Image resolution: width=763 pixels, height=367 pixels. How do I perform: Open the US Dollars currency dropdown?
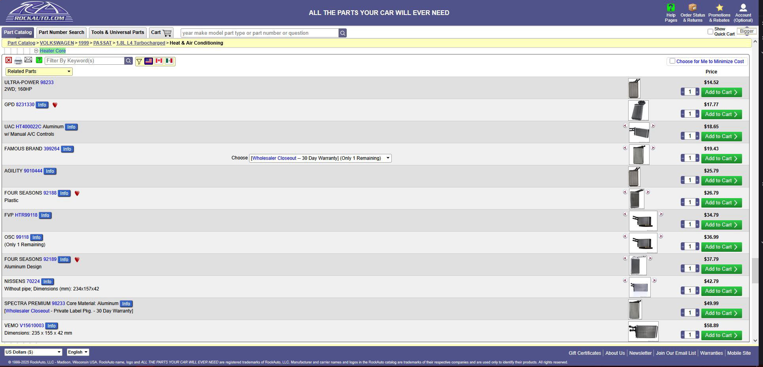tap(33, 352)
